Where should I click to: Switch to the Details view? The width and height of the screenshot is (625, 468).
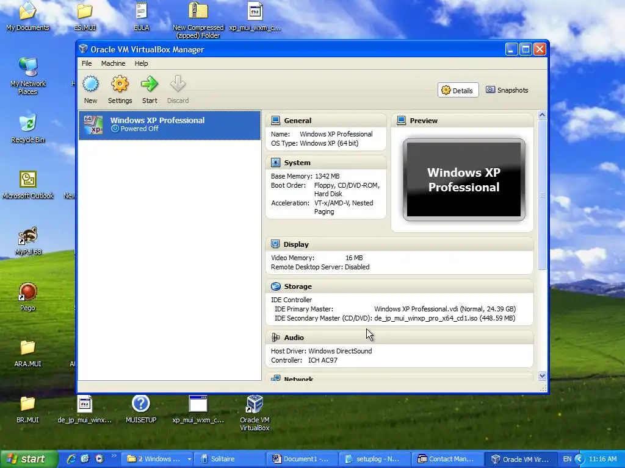click(x=458, y=90)
